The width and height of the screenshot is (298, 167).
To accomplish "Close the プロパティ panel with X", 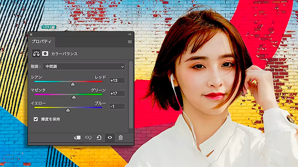I will coord(31,34).
